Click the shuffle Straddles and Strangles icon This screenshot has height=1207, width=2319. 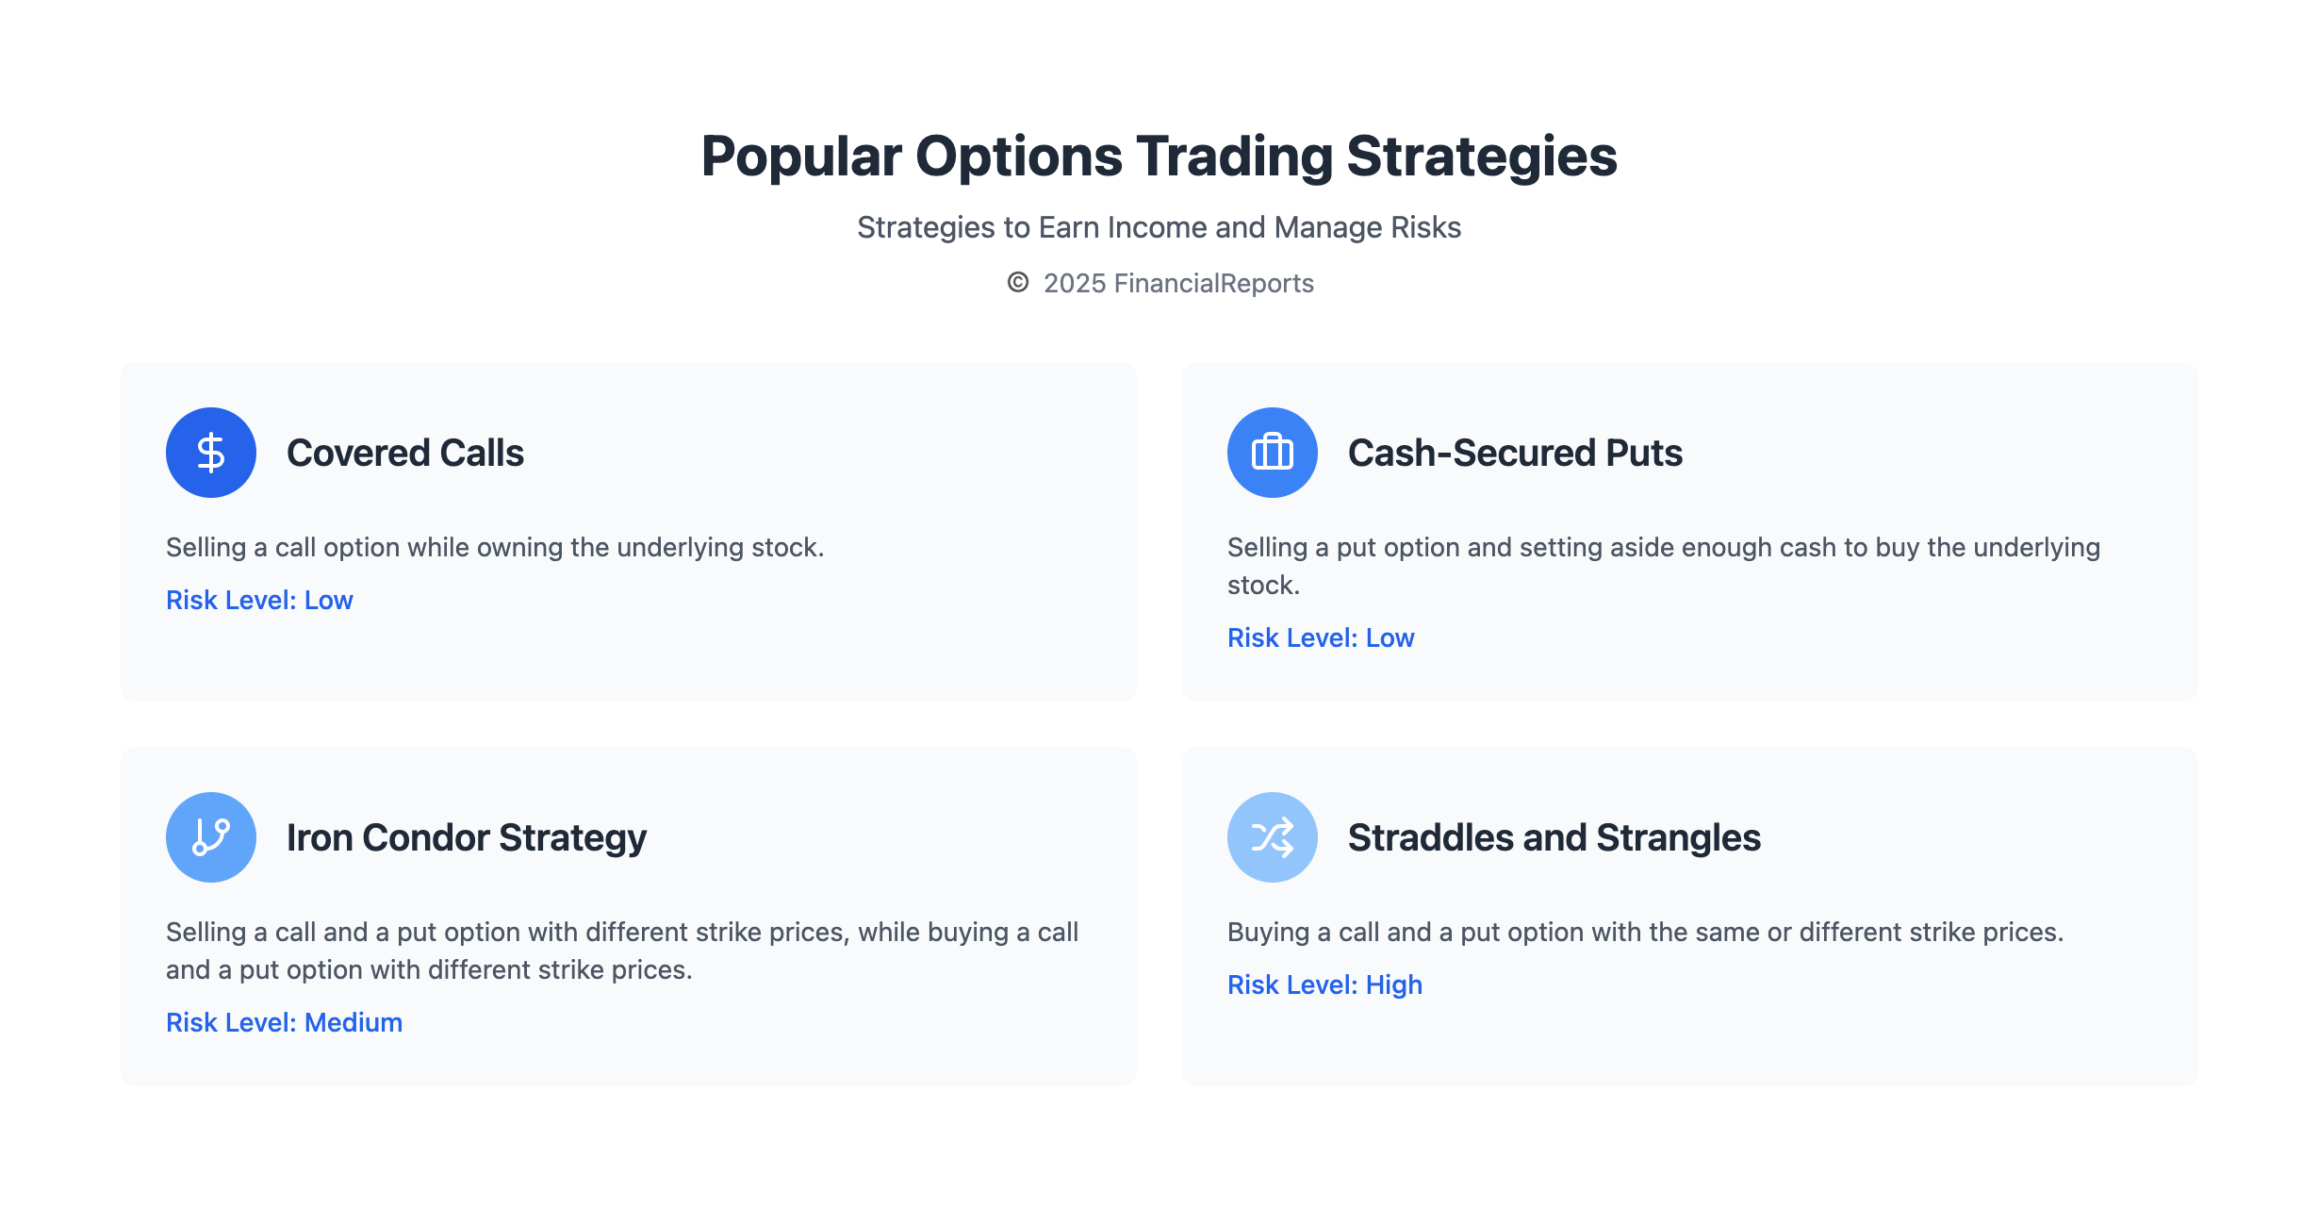[x=1272, y=837]
